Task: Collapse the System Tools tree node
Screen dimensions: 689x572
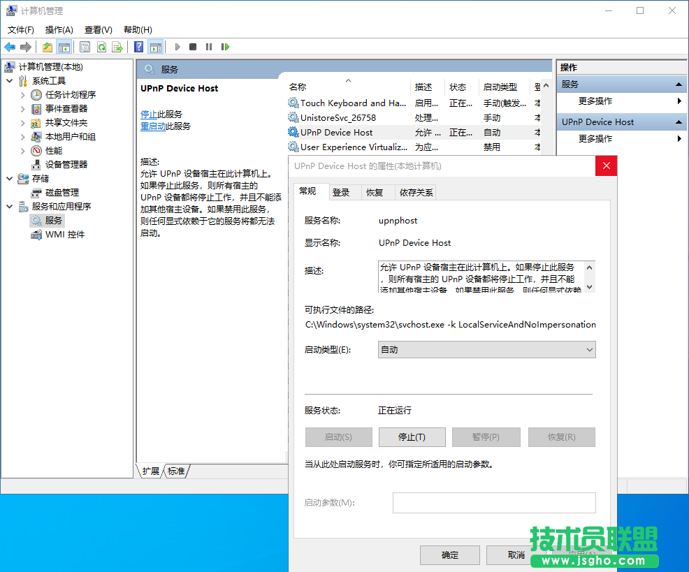Action: point(9,80)
